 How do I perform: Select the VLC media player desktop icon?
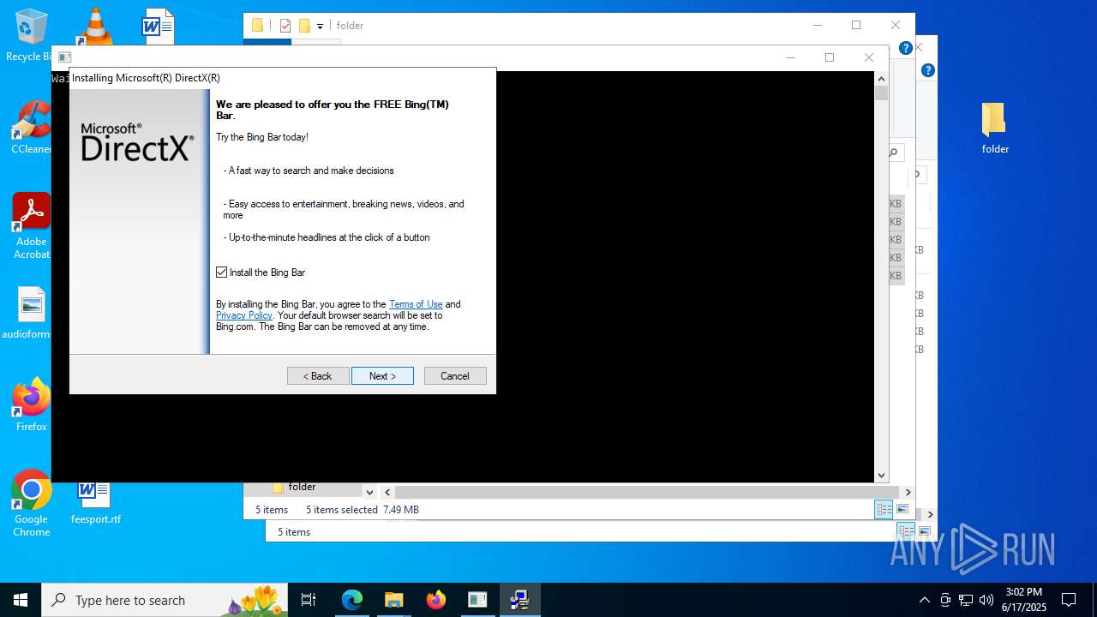click(x=95, y=26)
